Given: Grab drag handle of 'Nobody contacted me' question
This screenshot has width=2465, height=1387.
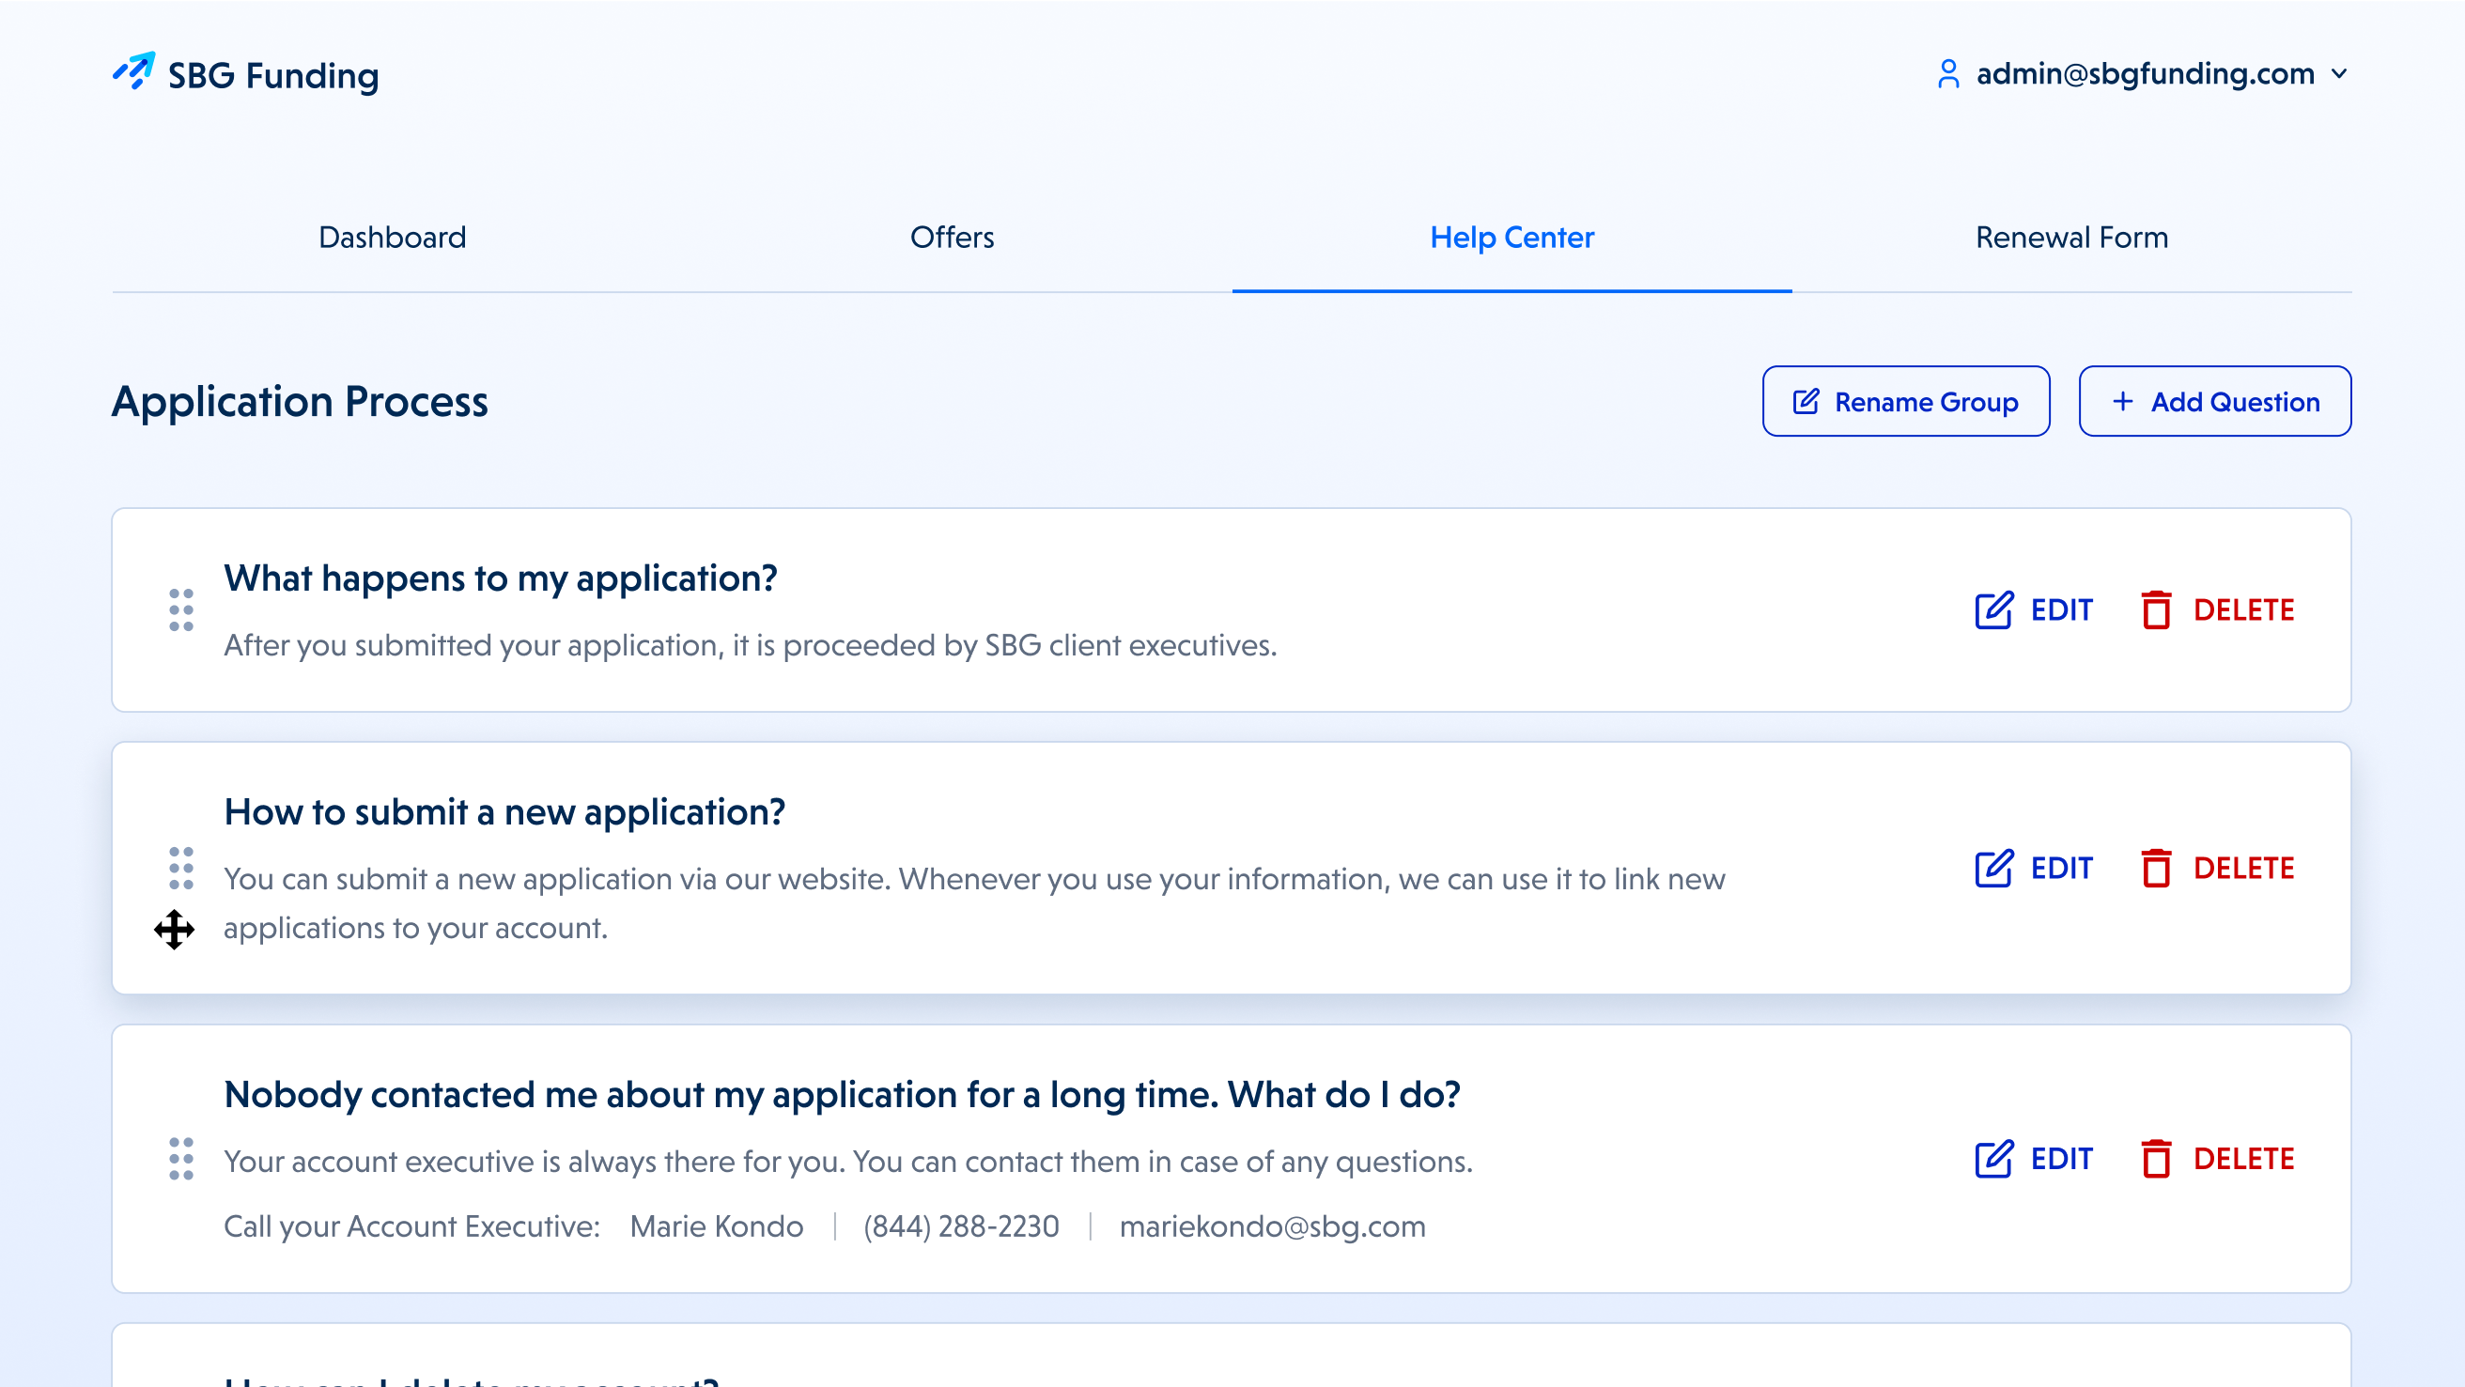Looking at the screenshot, I should point(181,1160).
